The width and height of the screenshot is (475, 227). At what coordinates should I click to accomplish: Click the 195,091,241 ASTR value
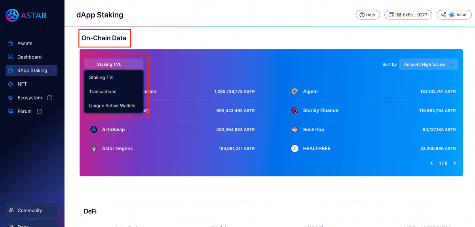(x=237, y=149)
